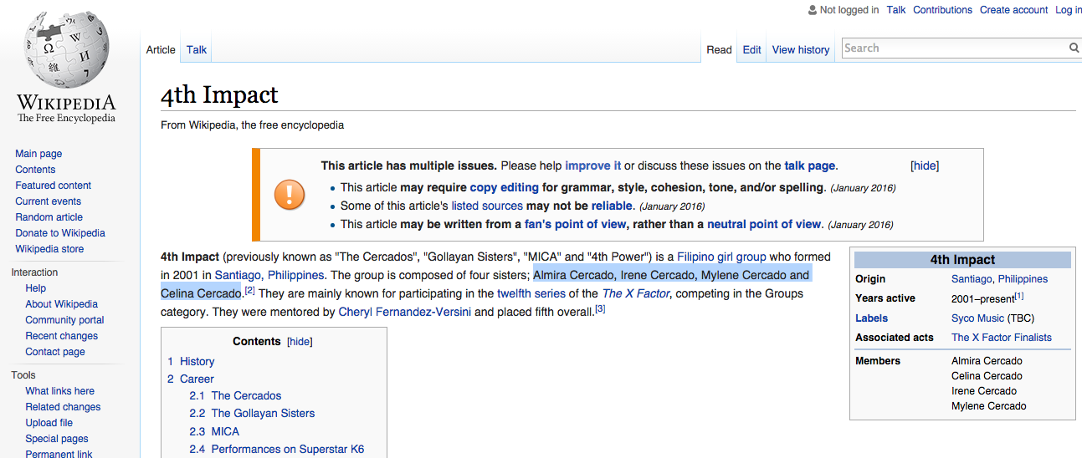Click the orange warning exclamation icon
The height and width of the screenshot is (458, 1082).
point(290,195)
